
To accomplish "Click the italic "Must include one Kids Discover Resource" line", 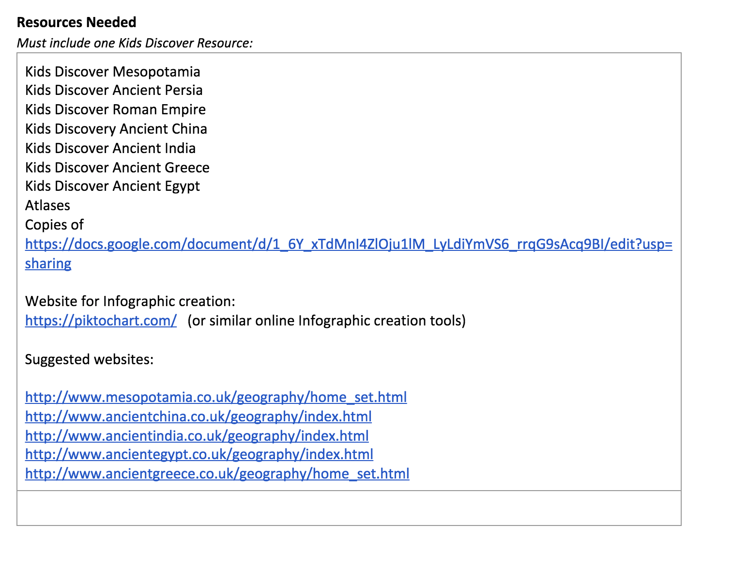I will click(x=135, y=43).
